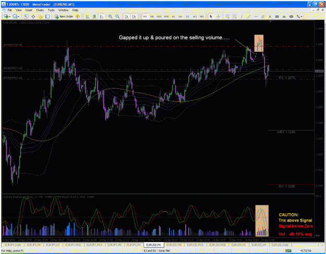Open the Tools menu
The height and width of the screenshot is (254, 326).
51,10
